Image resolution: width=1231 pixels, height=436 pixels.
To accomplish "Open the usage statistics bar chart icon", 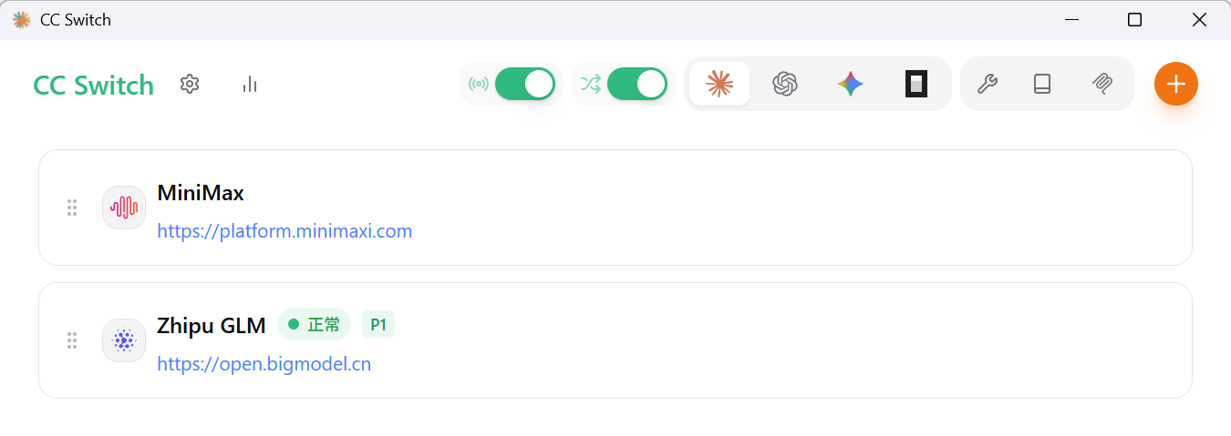I will pyautogui.click(x=250, y=85).
